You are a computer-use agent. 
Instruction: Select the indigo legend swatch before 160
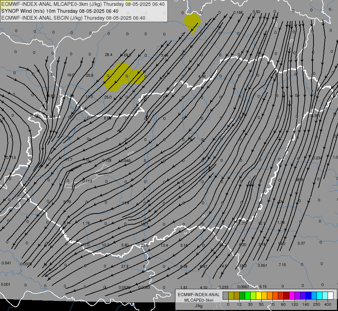[303, 296]
